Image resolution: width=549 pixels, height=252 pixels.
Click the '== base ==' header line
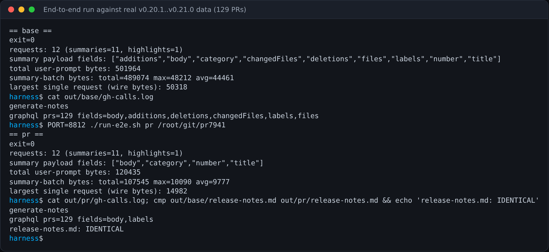pyautogui.click(x=30, y=31)
